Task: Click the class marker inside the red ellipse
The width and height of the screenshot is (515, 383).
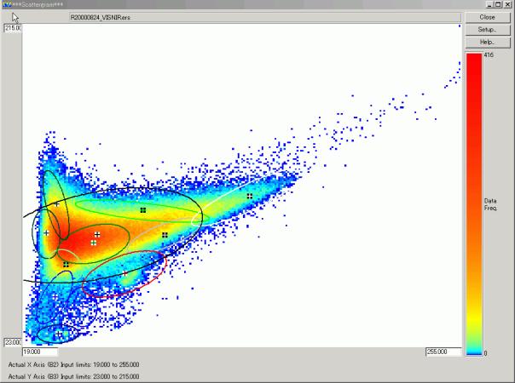Action: (x=124, y=274)
